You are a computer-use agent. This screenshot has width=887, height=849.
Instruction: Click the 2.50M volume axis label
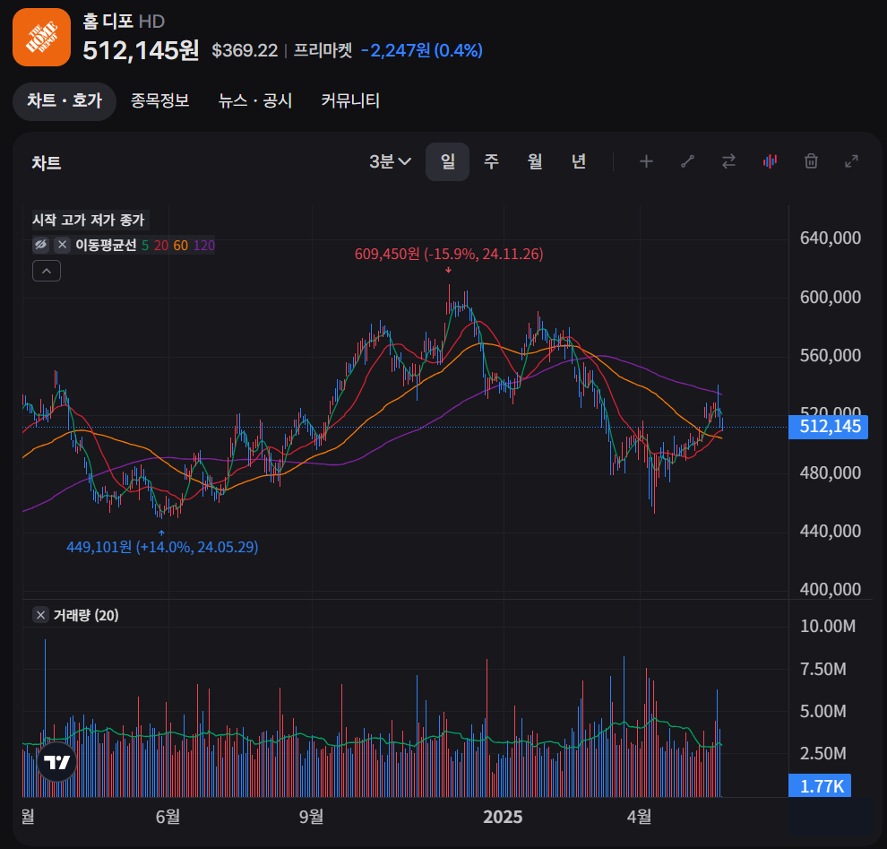tap(823, 753)
